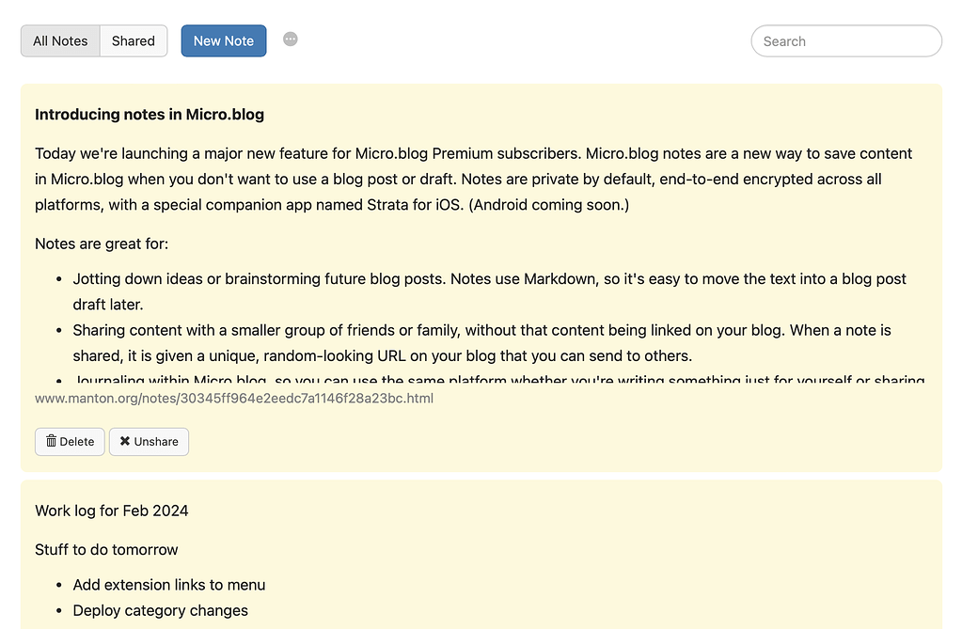Create a note with the New Note button
This screenshot has width=962, height=629.
[223, 40]
